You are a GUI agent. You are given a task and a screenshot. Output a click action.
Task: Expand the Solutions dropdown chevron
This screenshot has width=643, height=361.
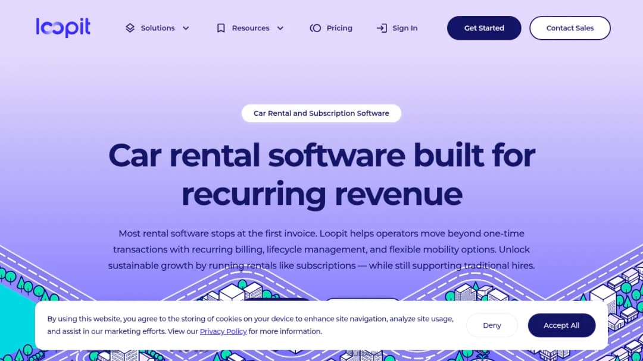click(186, 28)
